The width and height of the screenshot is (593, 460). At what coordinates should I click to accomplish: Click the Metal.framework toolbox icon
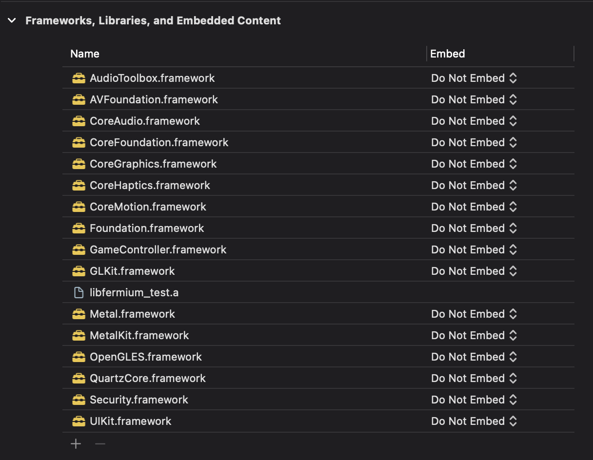(79, 314)
